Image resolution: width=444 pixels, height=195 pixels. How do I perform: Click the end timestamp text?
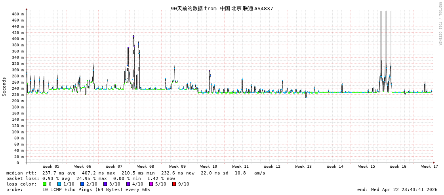coord(397,189)
